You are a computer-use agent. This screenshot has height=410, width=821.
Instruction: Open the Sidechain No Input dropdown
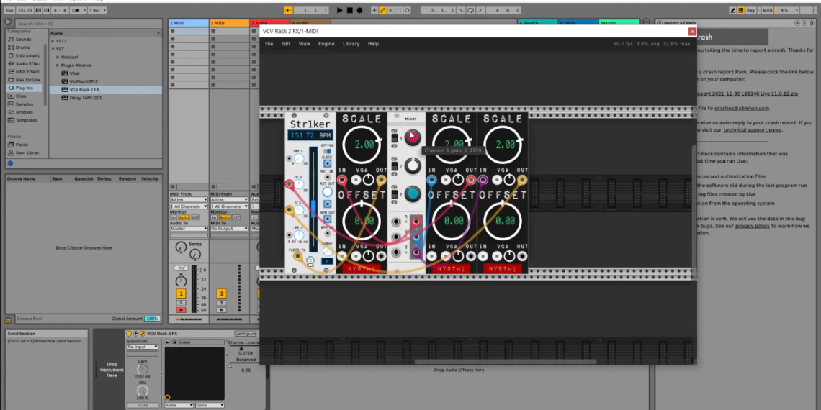[143, 347]
